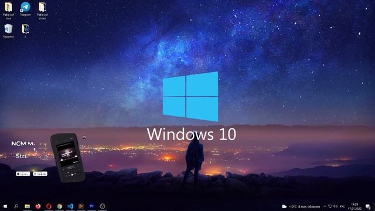Screen dimensions: 375x211
Task: Select the desktop folder under the Telegram shortcut
Action: tap(25, 30)
